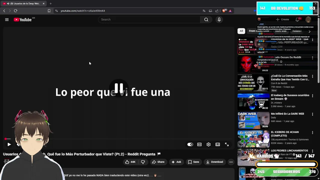Open the account avatar menu

point(308,19)
